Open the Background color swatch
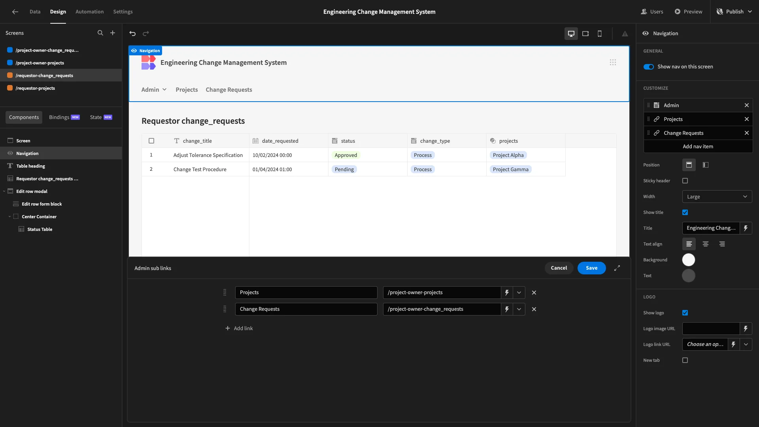The image size is (759, 427). click(689, 260)
